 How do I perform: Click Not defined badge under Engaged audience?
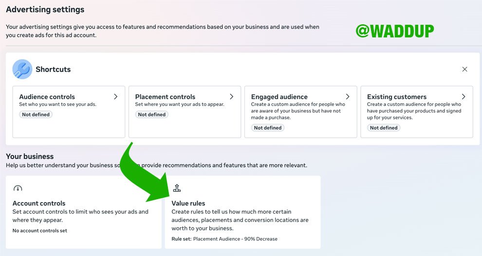[267, 128]
